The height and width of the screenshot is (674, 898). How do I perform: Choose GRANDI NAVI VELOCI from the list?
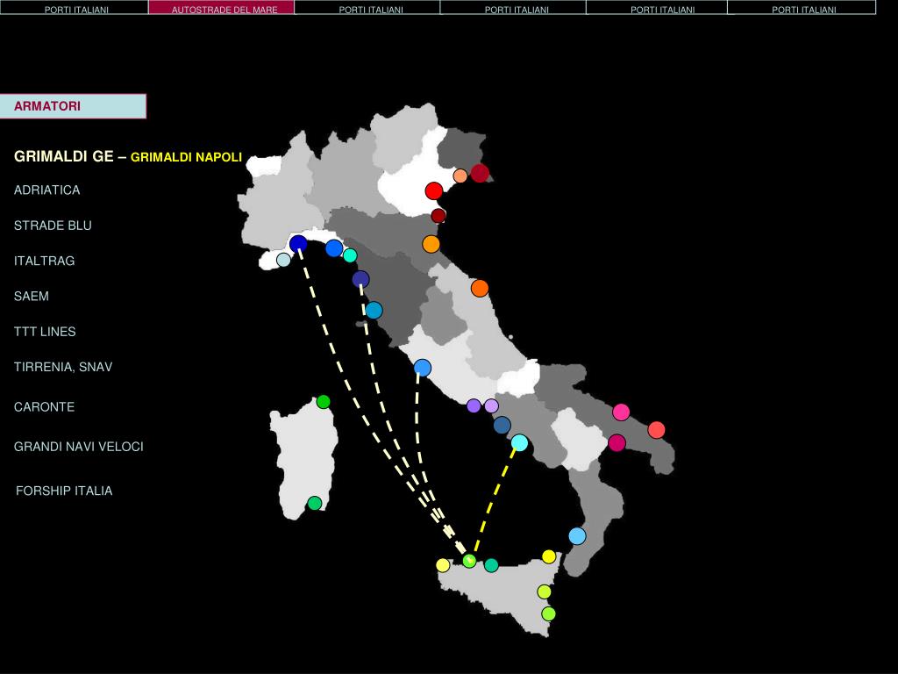point(78,447)
